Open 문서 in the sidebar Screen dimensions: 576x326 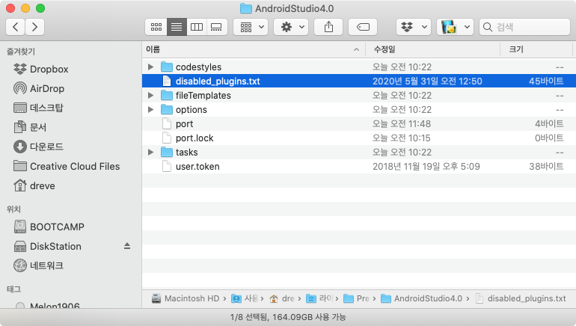click(30, 127)
